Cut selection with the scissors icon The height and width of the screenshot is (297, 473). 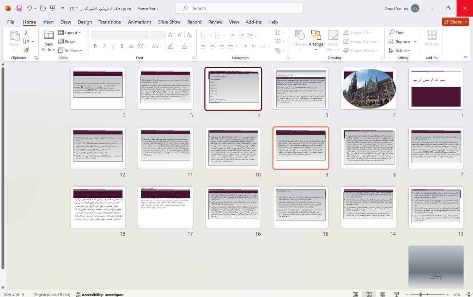pyautogui.click(x=26, y=33)
